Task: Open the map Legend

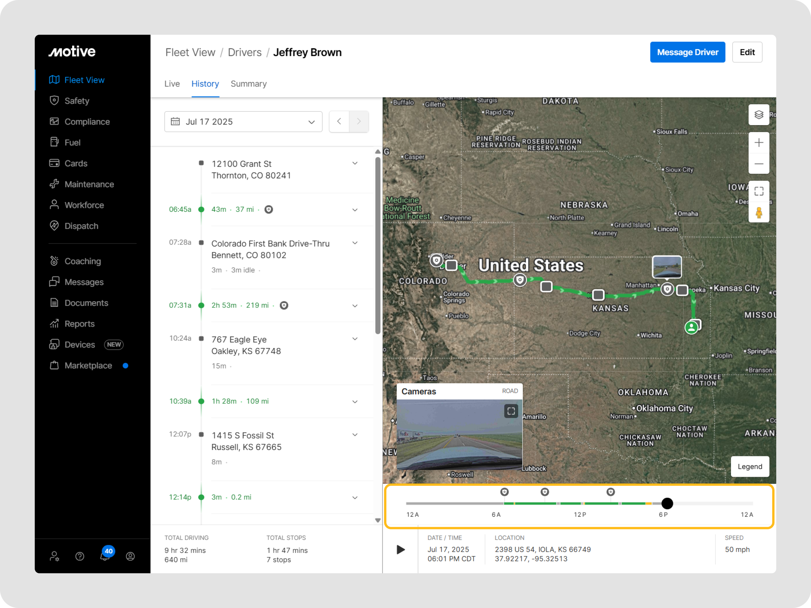Action: (749, 466)
